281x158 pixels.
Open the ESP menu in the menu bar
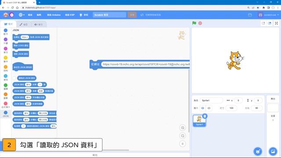[x=70, y=15]
